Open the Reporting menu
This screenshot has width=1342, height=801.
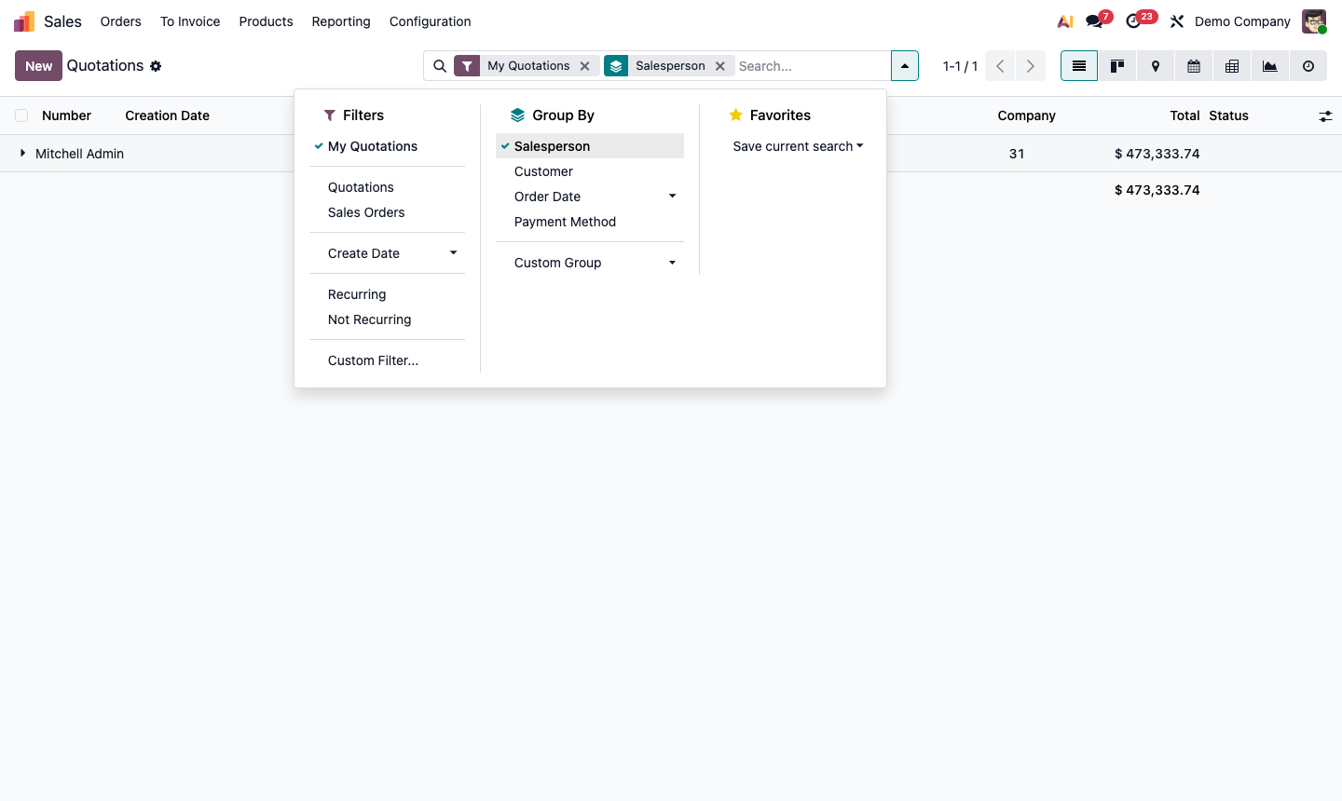tap(341, 20)
